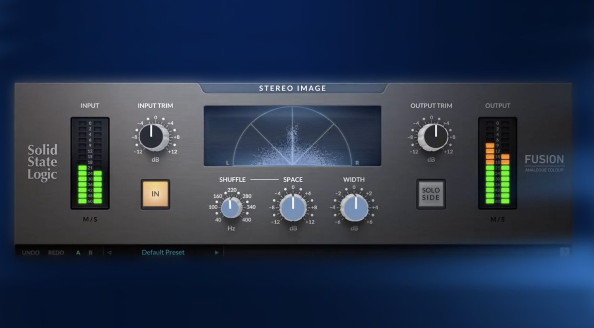Enable the SOLO SIDE button
The image size is (594, 328).
click(x=431, y=194)
